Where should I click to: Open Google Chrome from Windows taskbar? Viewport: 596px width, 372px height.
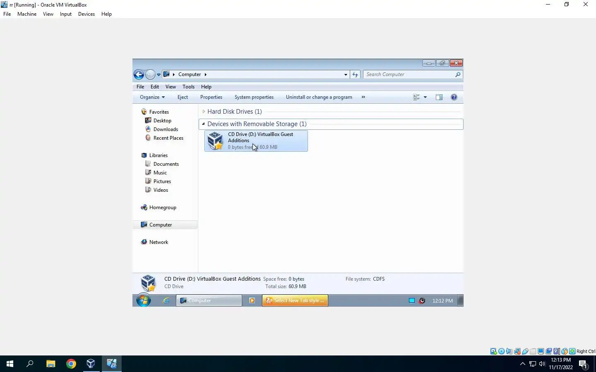(x=71, y=364)
